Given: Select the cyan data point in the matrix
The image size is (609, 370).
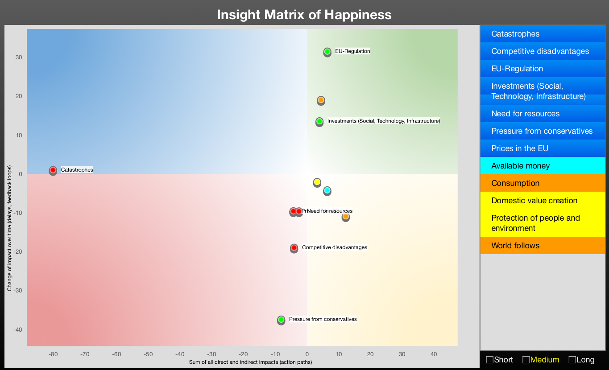Looking at the screenshot, I should [x=327, y=190].
